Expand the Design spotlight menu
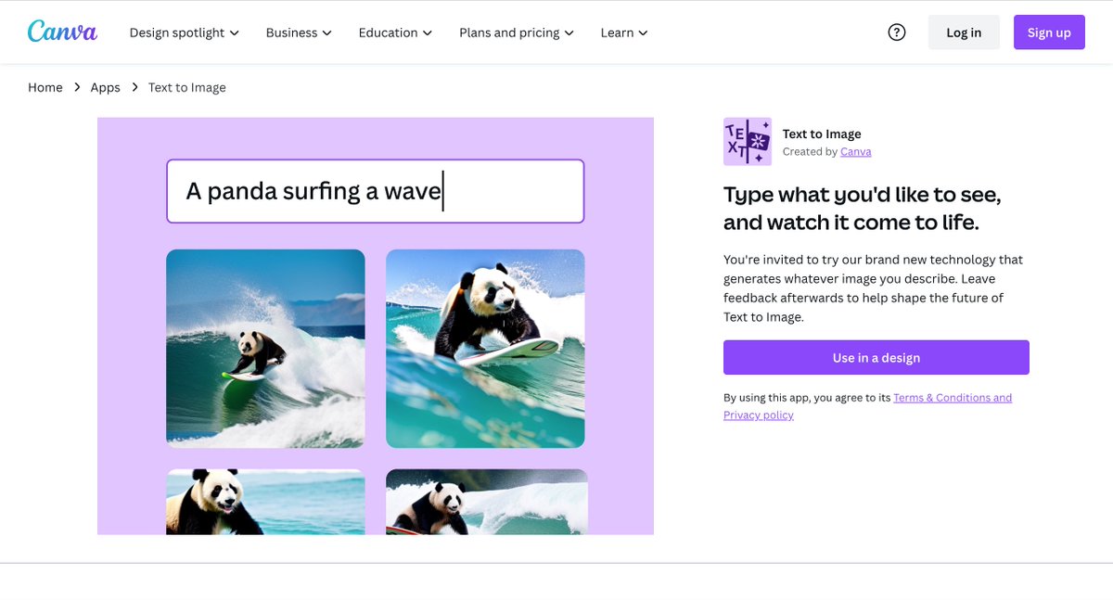Image resolution: width=1113 pixels, height=600 pixels. click(x=185, y=32)
